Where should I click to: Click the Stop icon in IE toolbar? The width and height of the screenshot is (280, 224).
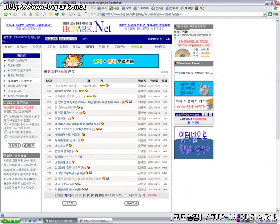[24, 14]
